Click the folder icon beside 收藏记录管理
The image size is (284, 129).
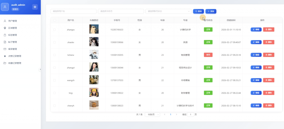point(5,63)
